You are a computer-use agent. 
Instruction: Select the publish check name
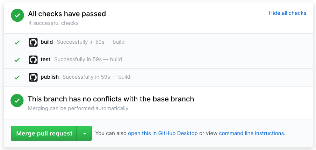[x=50, y=77]
